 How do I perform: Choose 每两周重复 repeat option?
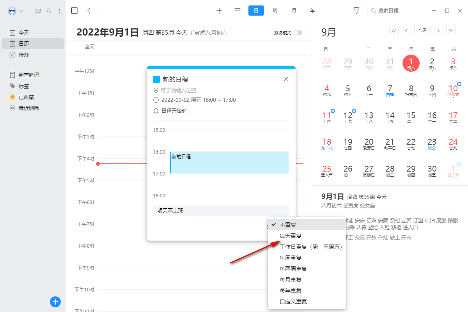tap(307, 269)
